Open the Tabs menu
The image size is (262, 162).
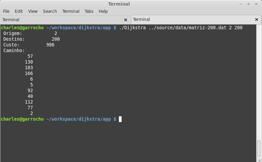(89, 11)
